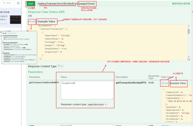Click the "expectMoney": 0 line in response example
This screenshot has height=126, width=193.
[x=54, y=39]
